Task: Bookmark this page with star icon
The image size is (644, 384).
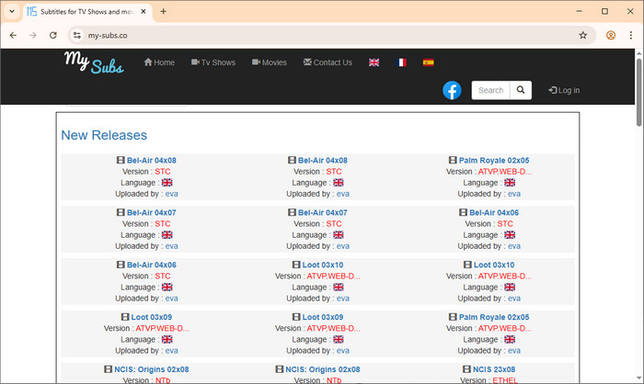Action: pyautogui.click(x=582, y=35)
